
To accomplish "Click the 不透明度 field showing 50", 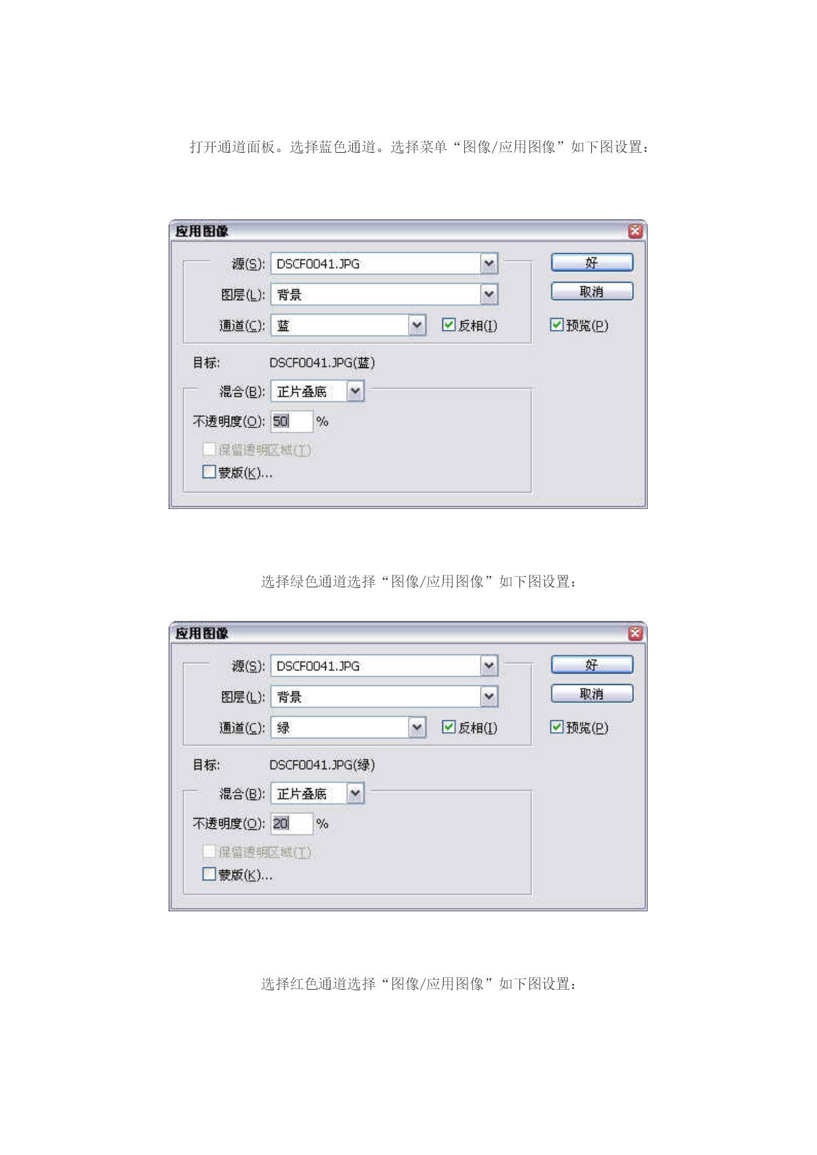I will [291, 421].
